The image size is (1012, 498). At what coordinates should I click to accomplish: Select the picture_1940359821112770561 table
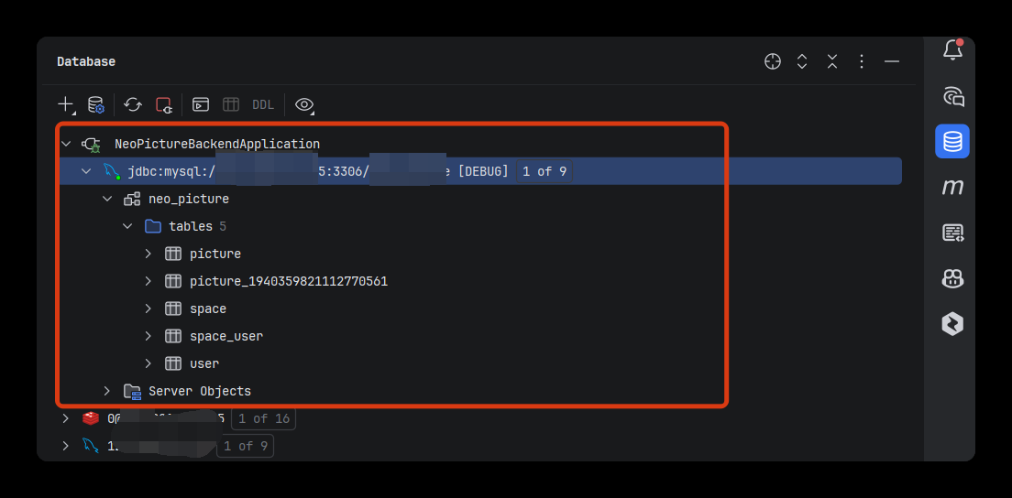(x=288, y=281)
